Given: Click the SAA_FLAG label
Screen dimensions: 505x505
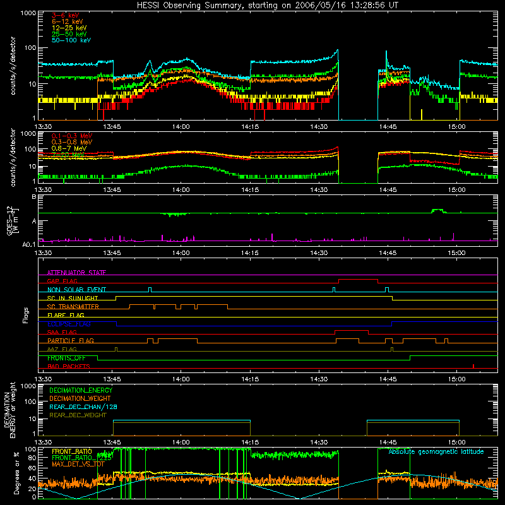Looking at the screenshot, I should 62,332.
